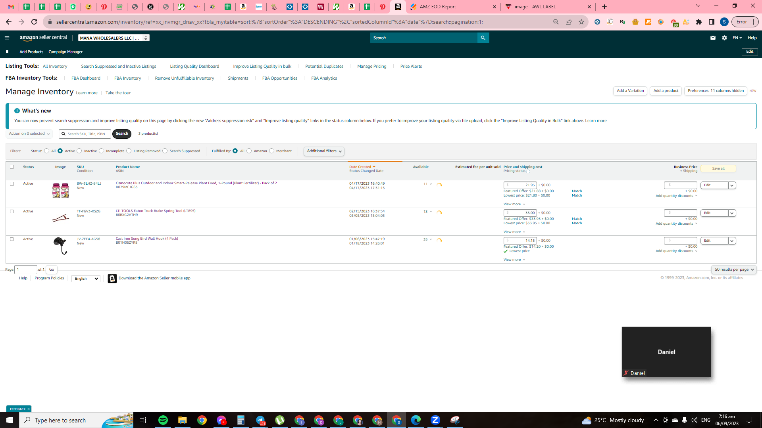Image resolution: width=762 pixels, height=428 pixels.
Task: Click the Amazon Seller app icon in footer
Action: pyautogui.click(x=112, y=279)
